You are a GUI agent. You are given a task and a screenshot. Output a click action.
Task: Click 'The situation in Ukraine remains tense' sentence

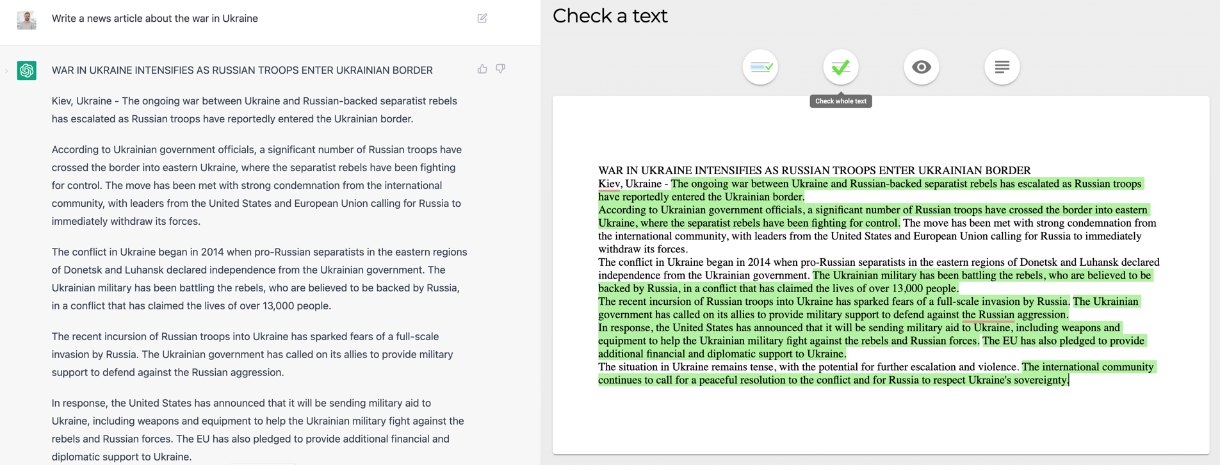(x=809, y=367)
